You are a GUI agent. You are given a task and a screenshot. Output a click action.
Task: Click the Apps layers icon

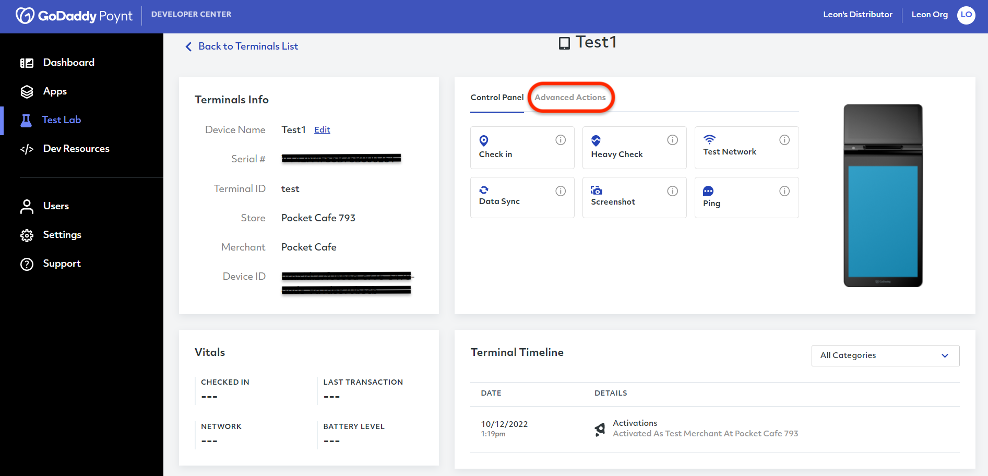tap(27, 92)
